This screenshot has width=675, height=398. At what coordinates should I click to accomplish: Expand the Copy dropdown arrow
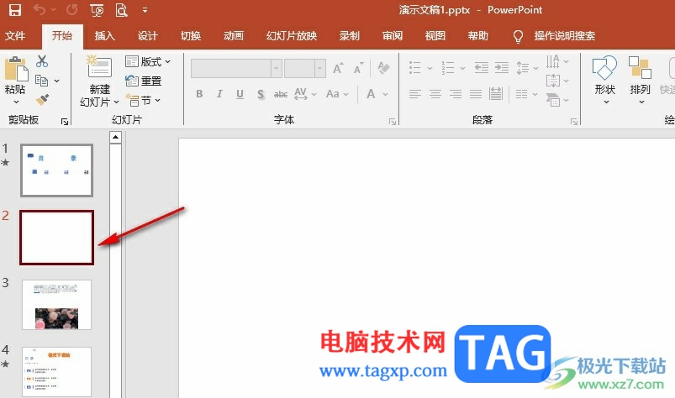coord(57,81)
